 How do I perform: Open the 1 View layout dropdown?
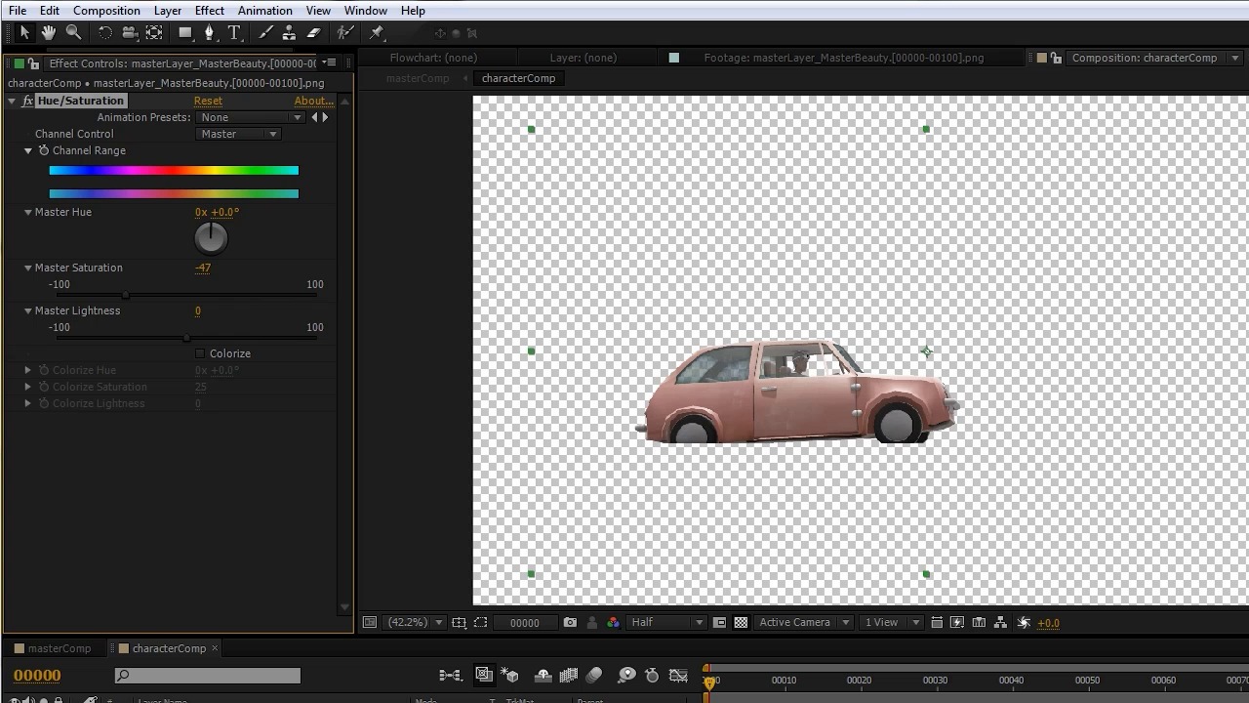click(891, 622)
